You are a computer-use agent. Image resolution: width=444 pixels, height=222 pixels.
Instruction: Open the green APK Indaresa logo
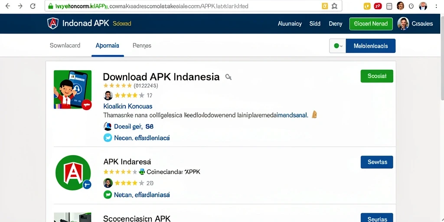[x=73, y=173]
